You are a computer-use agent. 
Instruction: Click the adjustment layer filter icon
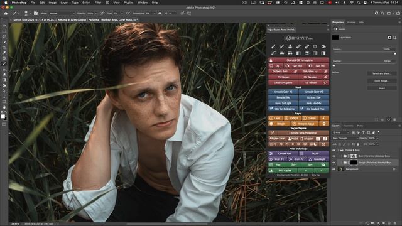pos(359,132)
